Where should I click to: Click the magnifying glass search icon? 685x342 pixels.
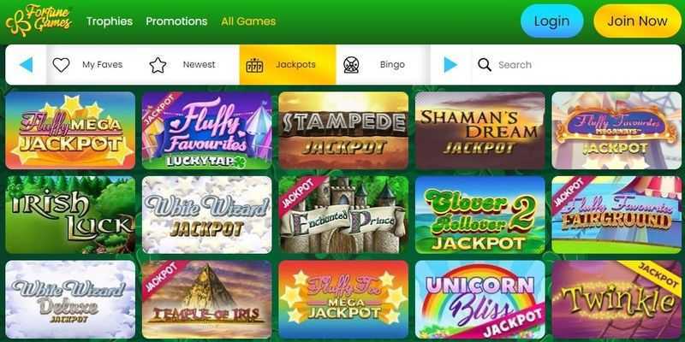coord(485,65)
